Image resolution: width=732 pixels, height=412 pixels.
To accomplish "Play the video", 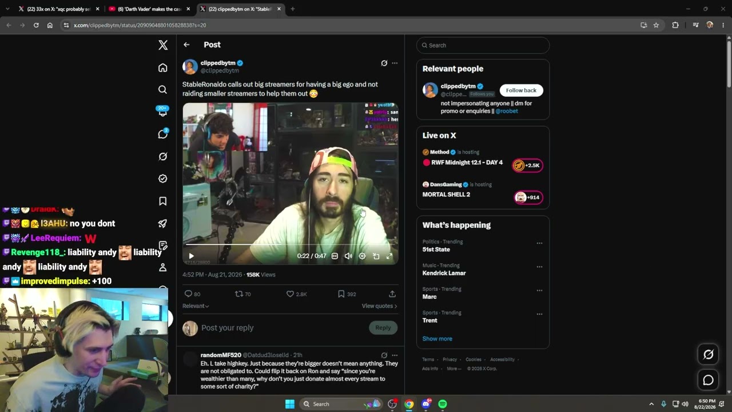I will tap(191, 256).
